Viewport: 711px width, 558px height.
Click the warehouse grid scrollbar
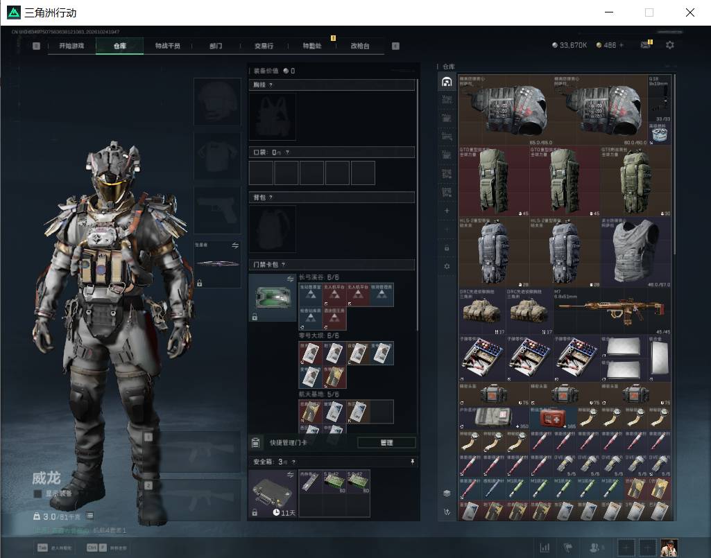click(674, 165)
